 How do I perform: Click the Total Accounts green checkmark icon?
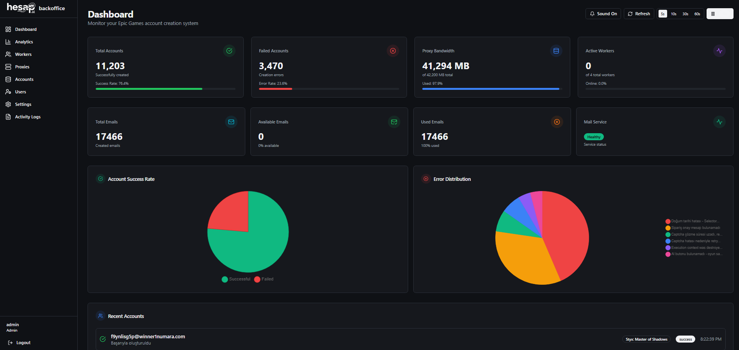(229, 51)
